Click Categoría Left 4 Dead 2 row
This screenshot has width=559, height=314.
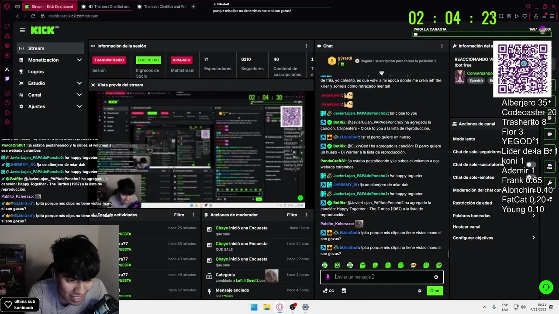[x=258, y=277]
